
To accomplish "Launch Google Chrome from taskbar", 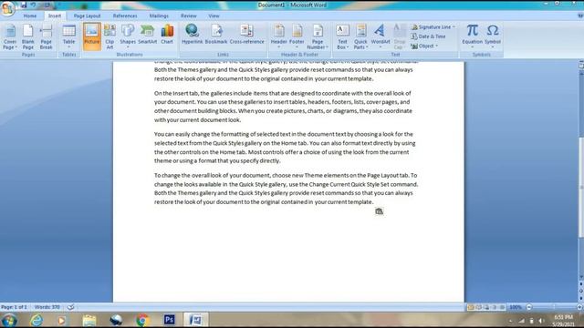I will [x=142, y=320].
